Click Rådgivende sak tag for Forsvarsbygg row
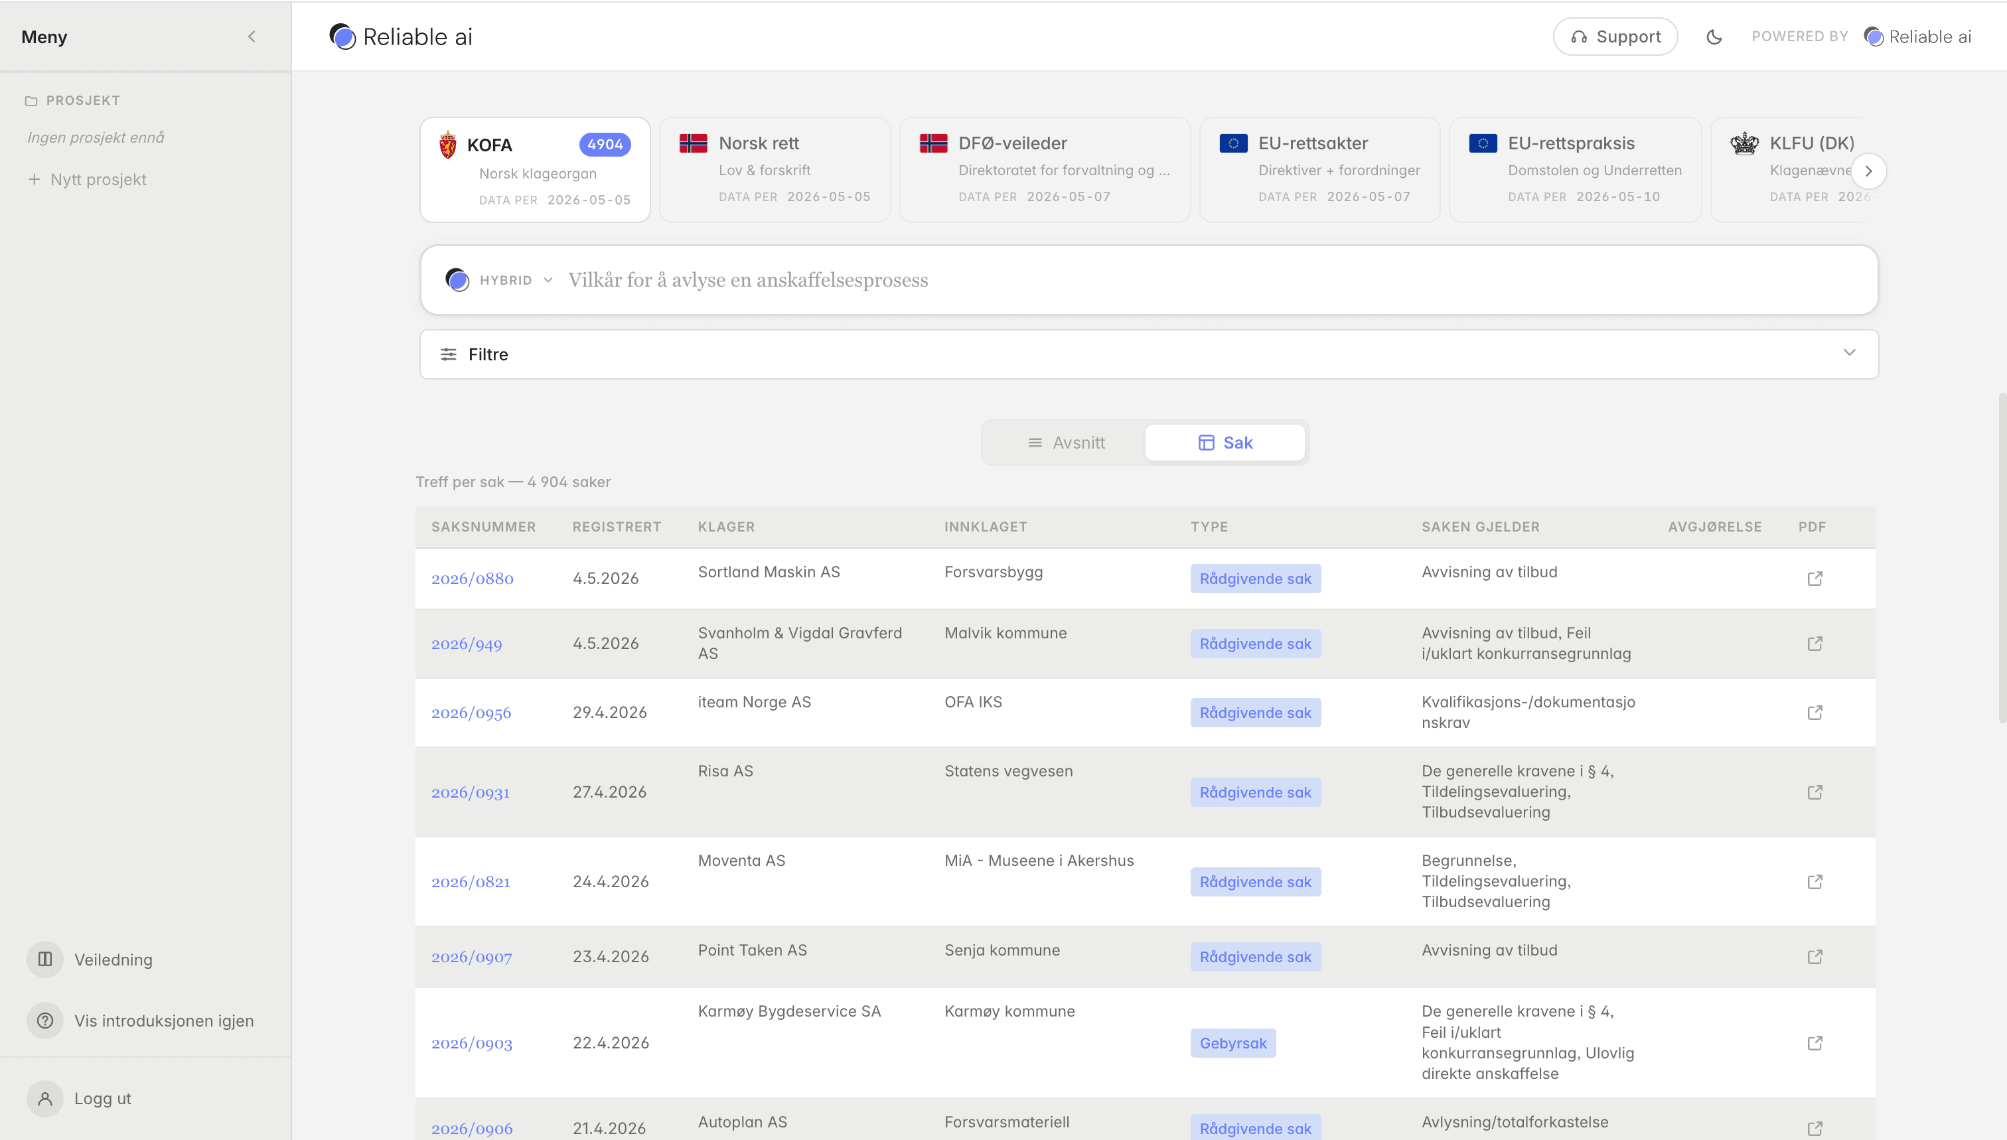The image size is (2007, 1140). (x=1255, y=579)
